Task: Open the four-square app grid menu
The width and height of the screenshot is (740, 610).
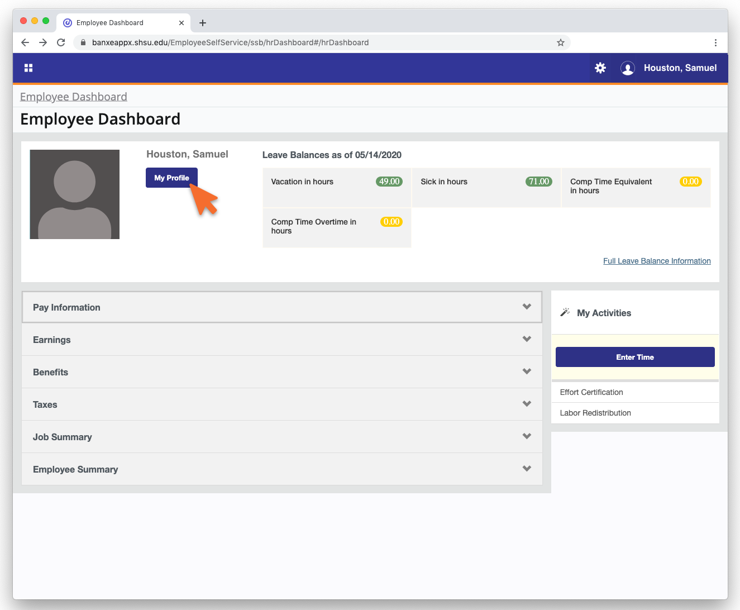Action: coord(28,68)
